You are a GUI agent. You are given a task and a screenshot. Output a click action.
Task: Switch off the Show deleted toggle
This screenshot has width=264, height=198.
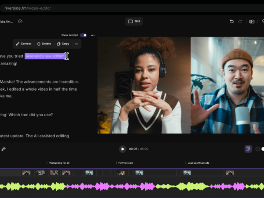click(83, 35)
